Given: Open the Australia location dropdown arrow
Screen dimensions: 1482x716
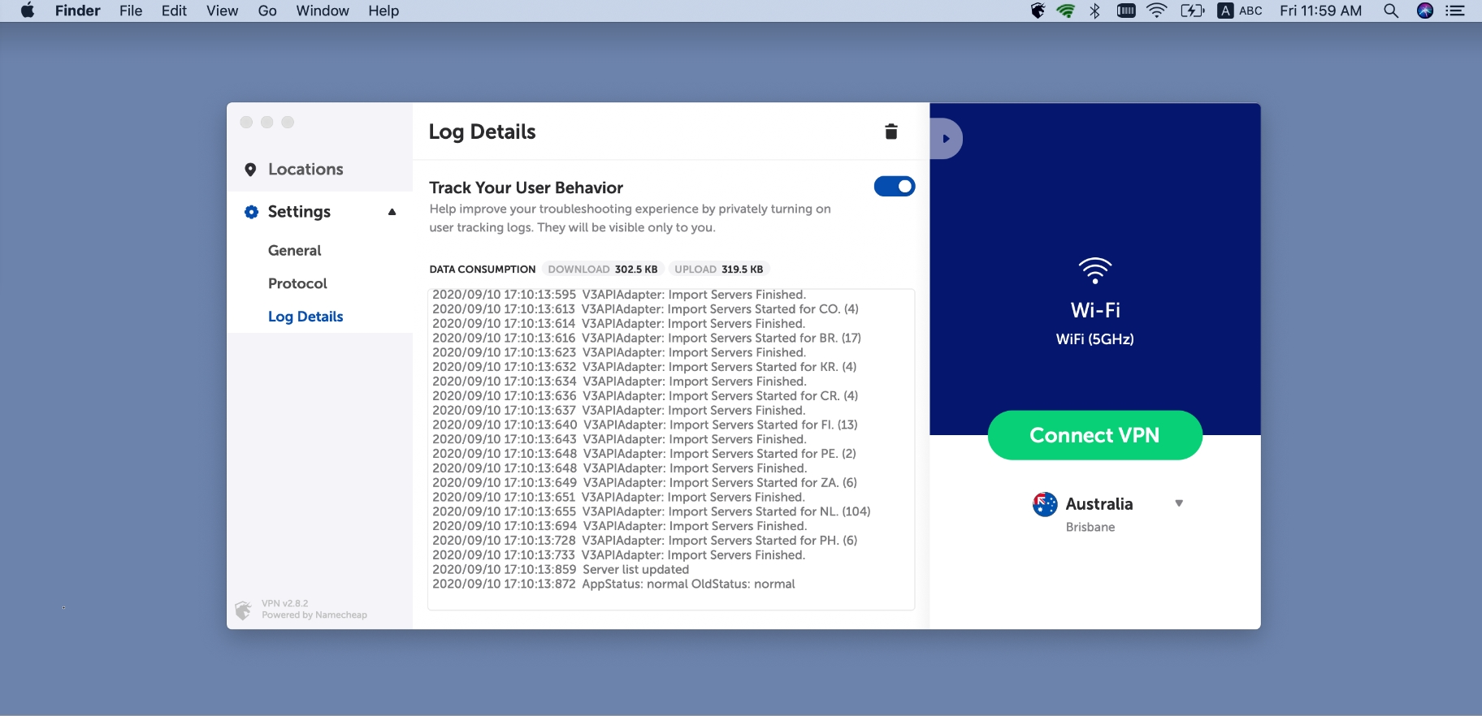Looking at the screenshot, I should pyautogui.click(x=1179, y=503).
